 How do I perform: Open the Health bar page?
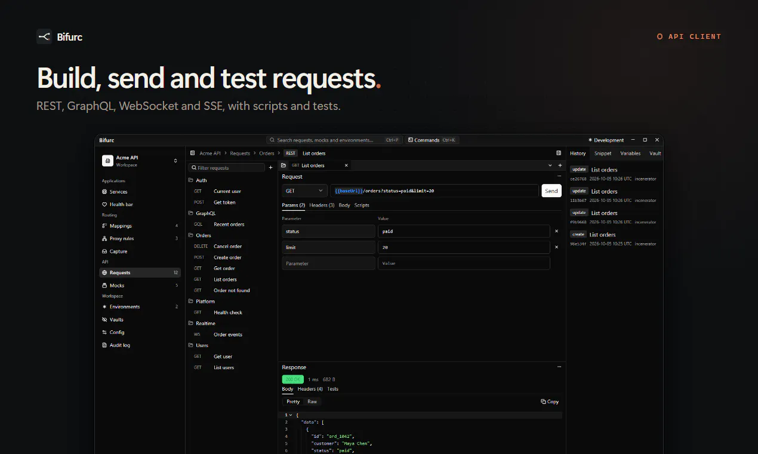click(140, 204)
